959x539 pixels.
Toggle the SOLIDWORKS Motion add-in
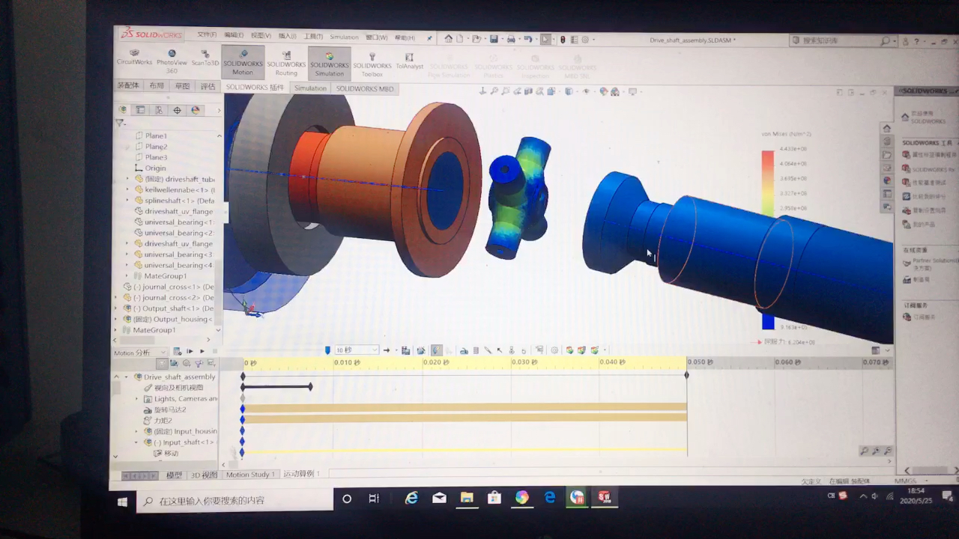(x=243, y=62)
